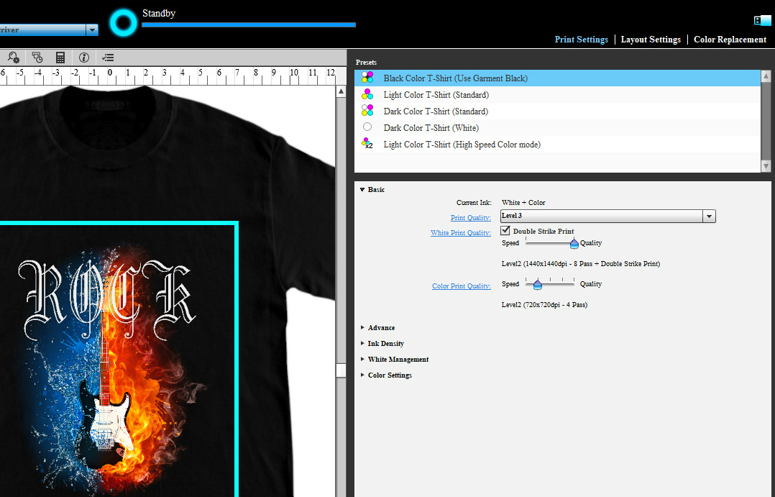Switch to the Layout Settings tab
This screenshot has width=775, height=497.
pyautogui.click(x=651, y=40)
